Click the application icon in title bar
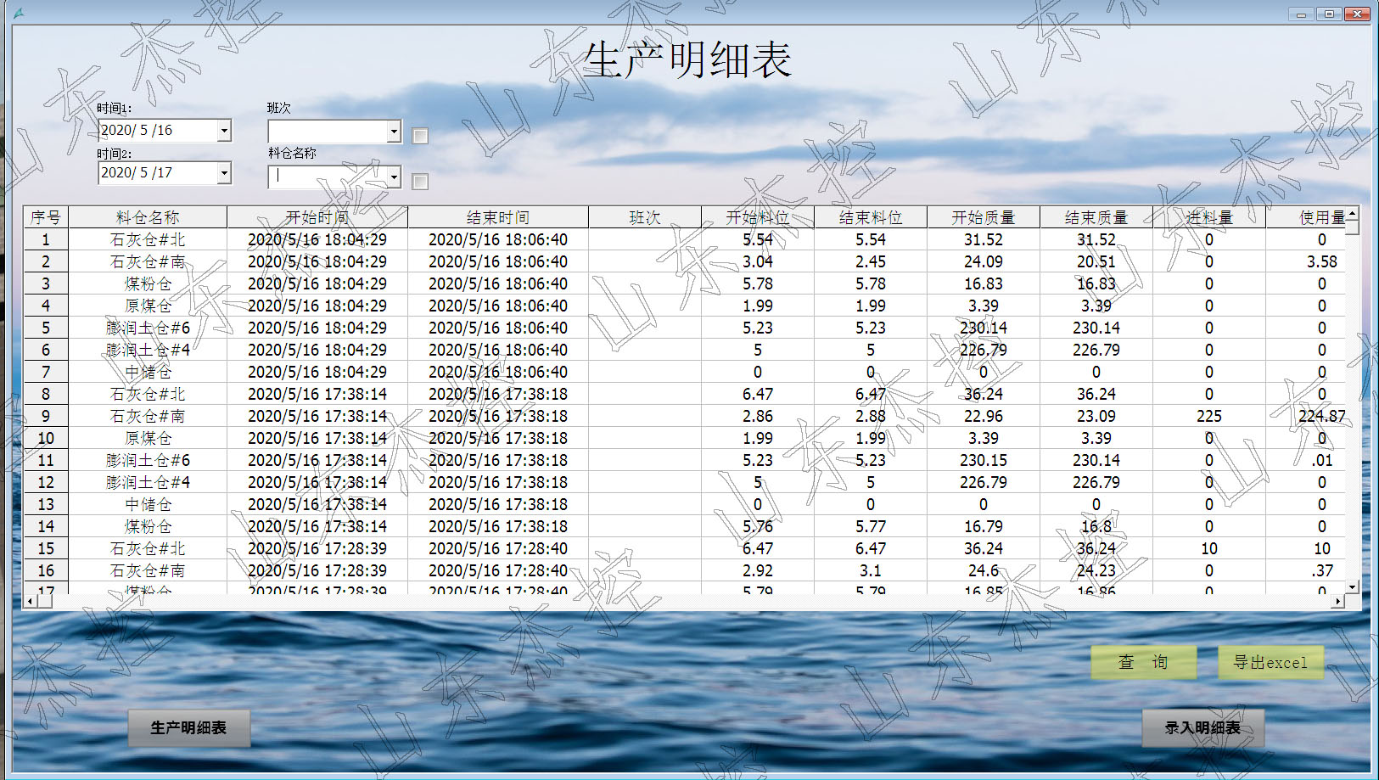This screenshot has width=1379, height=780. click(19, 14)
